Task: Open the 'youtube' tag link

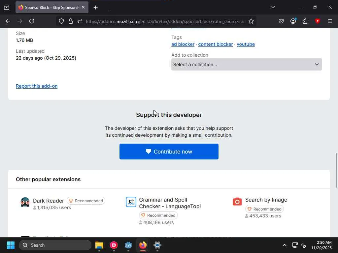Action: (x=246, y=44)
